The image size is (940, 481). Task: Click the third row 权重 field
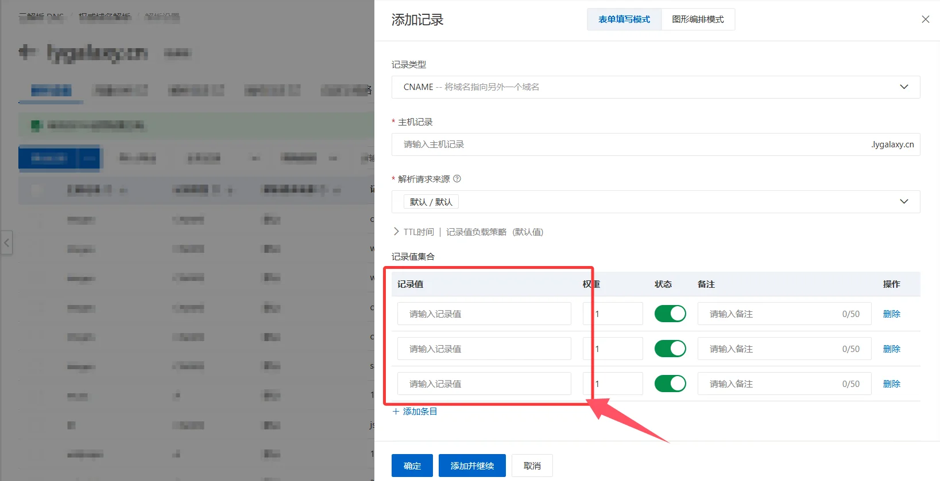tap(613, 384)
